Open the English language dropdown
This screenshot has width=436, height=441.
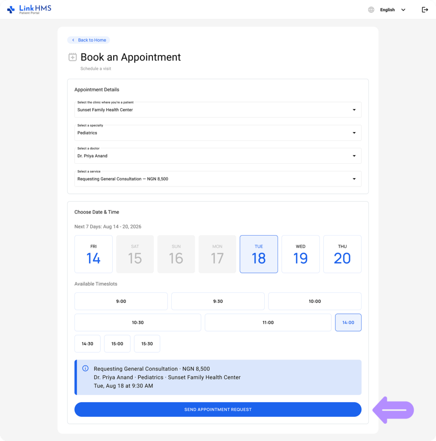[393, 9]
